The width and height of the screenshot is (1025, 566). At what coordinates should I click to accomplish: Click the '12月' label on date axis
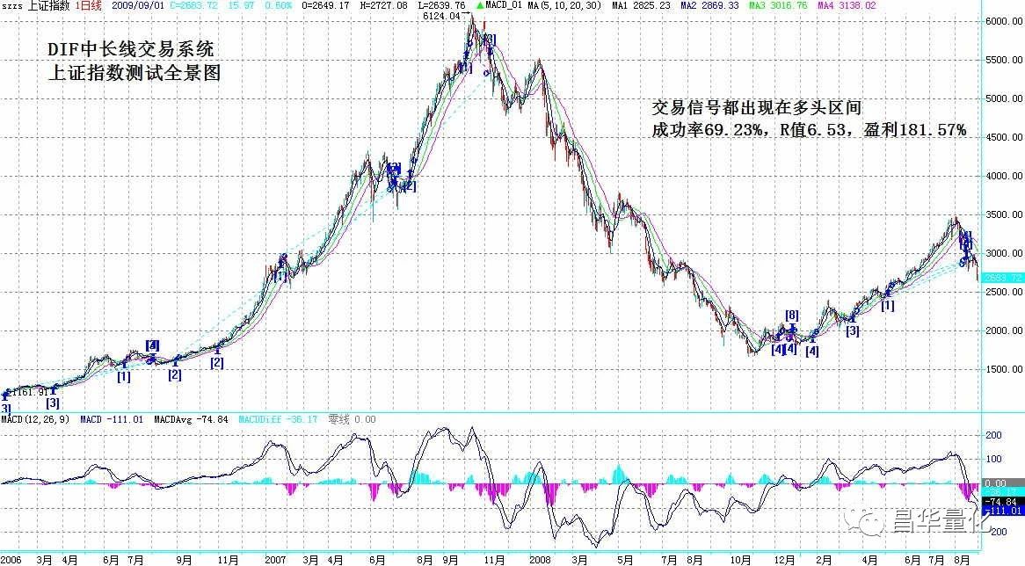(x=784, y=560)
